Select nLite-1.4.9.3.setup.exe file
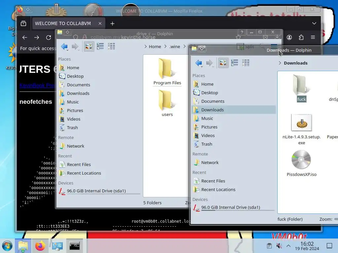The height and width of the screenshot is (253, 338). click(x=301, y=130)
